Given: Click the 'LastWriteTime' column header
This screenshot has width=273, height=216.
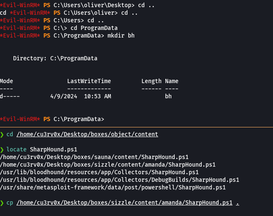Looking at the screenshot, I should tap(89, 81).
